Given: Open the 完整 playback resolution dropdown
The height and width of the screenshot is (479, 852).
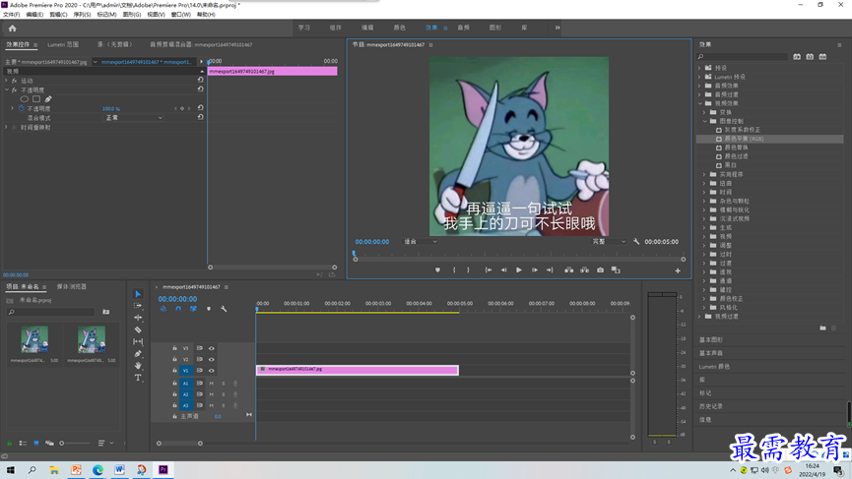Looking at the screenshot, I should point(609,241).
